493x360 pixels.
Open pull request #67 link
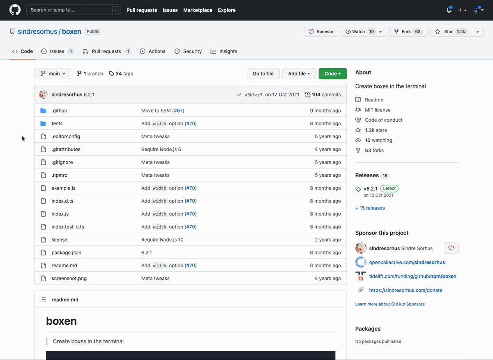[x=178, y=111]
